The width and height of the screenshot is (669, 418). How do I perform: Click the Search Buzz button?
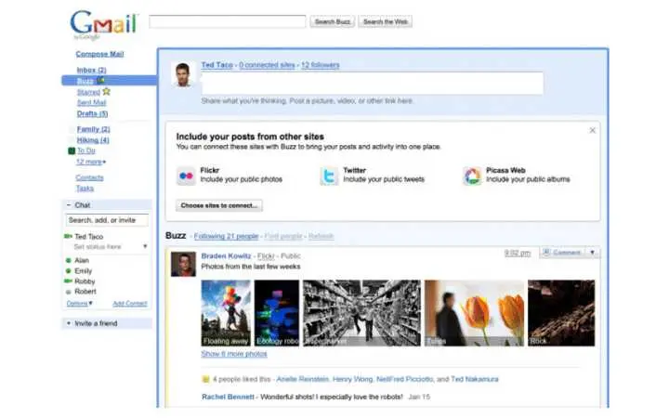(x=333, y=21)
